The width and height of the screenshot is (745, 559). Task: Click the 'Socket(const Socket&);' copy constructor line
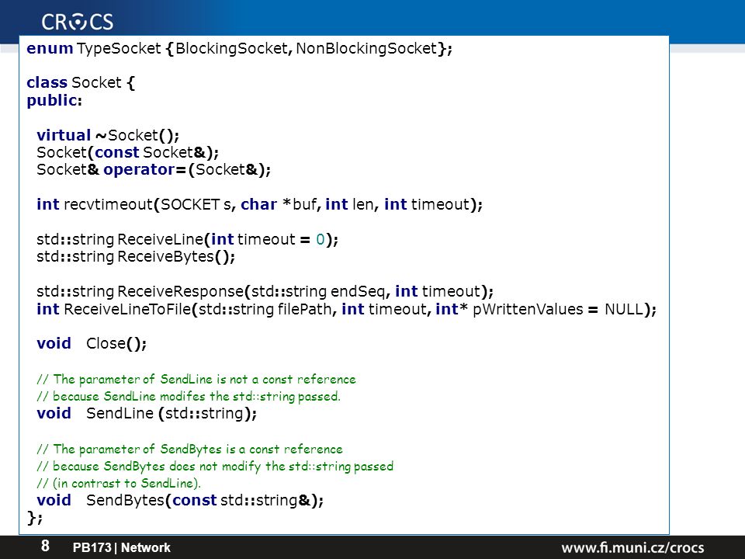pyautogui.click(x=128, y=152)
